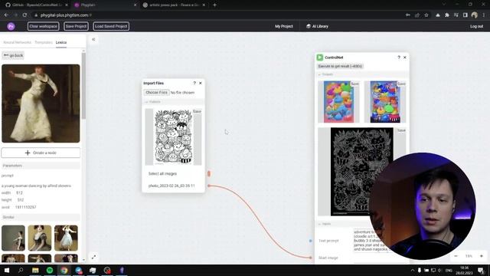The width and height of the screenshot is (490, 276).
Task: Bookmark this page with star icon
Action: point(426,15)
